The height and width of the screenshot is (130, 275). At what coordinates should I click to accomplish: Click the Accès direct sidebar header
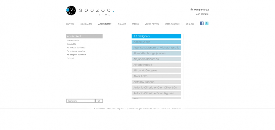tap(84, 36)
